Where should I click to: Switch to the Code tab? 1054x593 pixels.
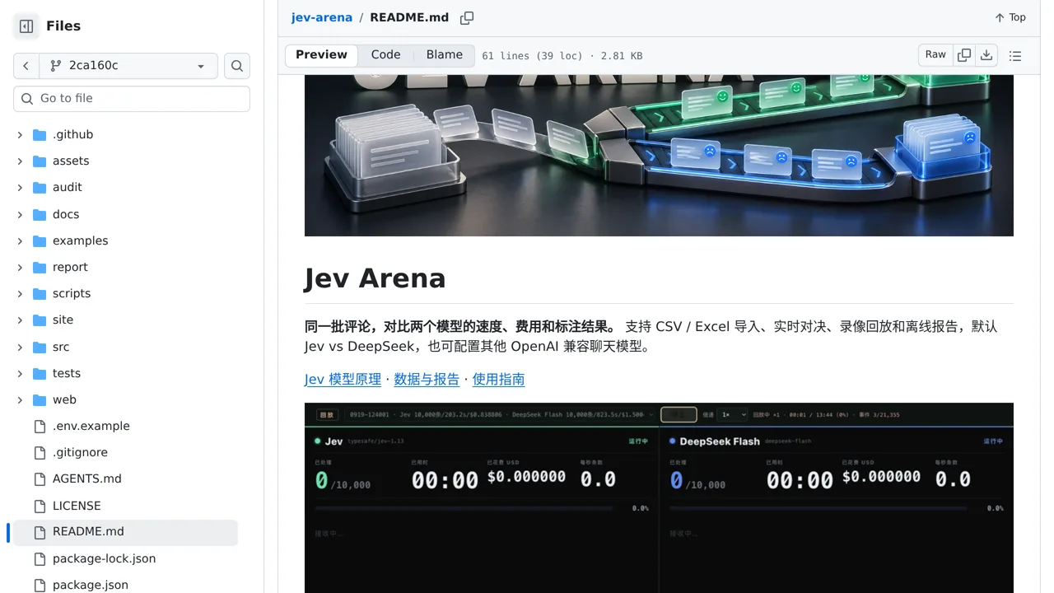tap(385, 55)
